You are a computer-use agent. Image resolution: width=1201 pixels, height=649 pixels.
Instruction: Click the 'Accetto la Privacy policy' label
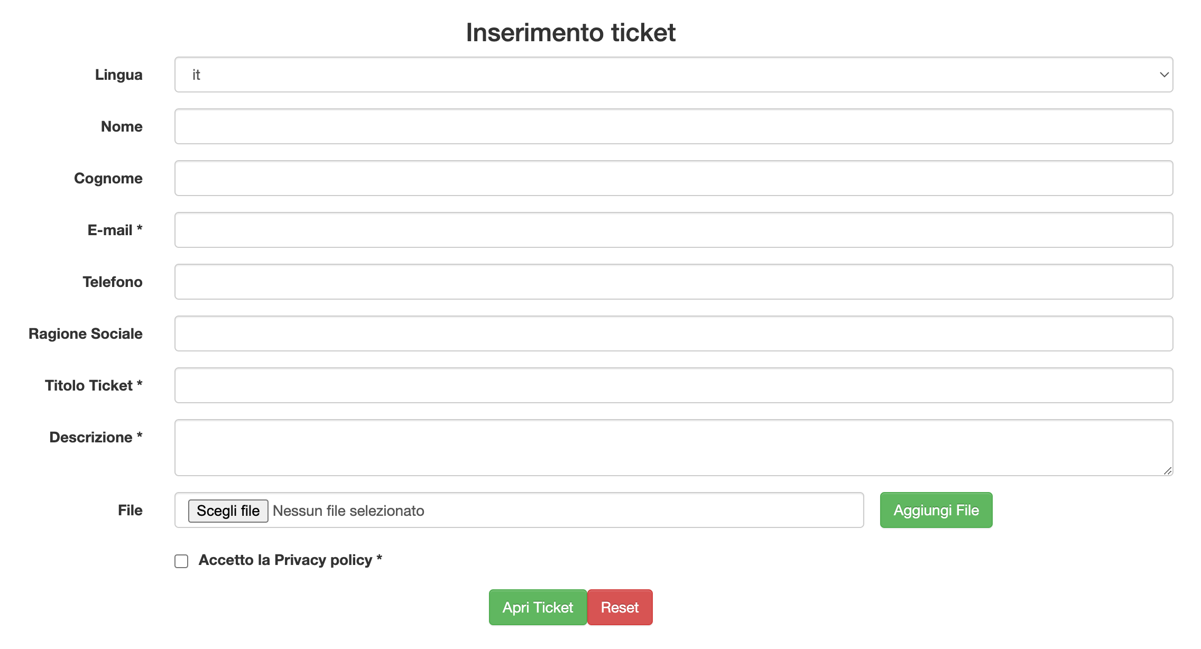coord(290,560)
